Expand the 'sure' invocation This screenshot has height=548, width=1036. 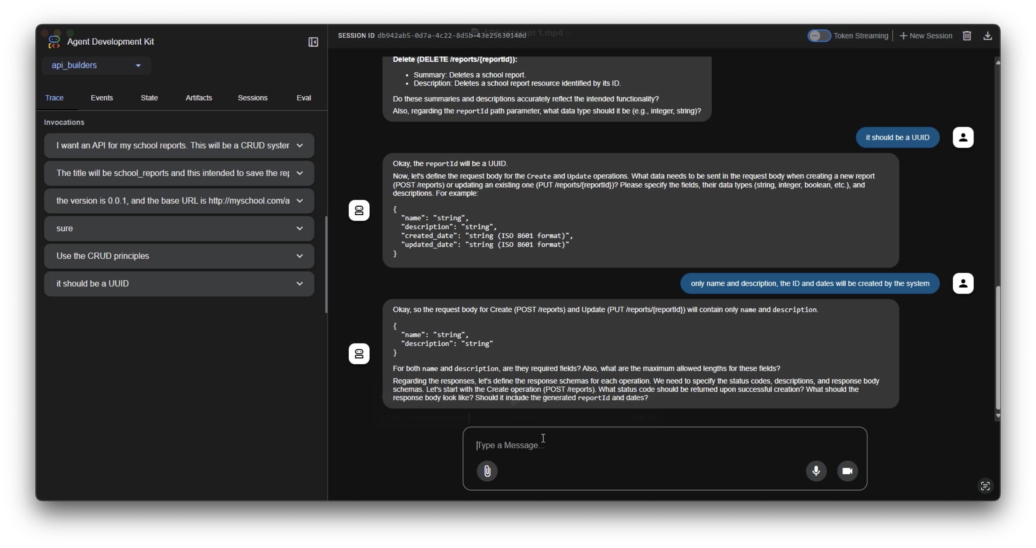[300, 228]
